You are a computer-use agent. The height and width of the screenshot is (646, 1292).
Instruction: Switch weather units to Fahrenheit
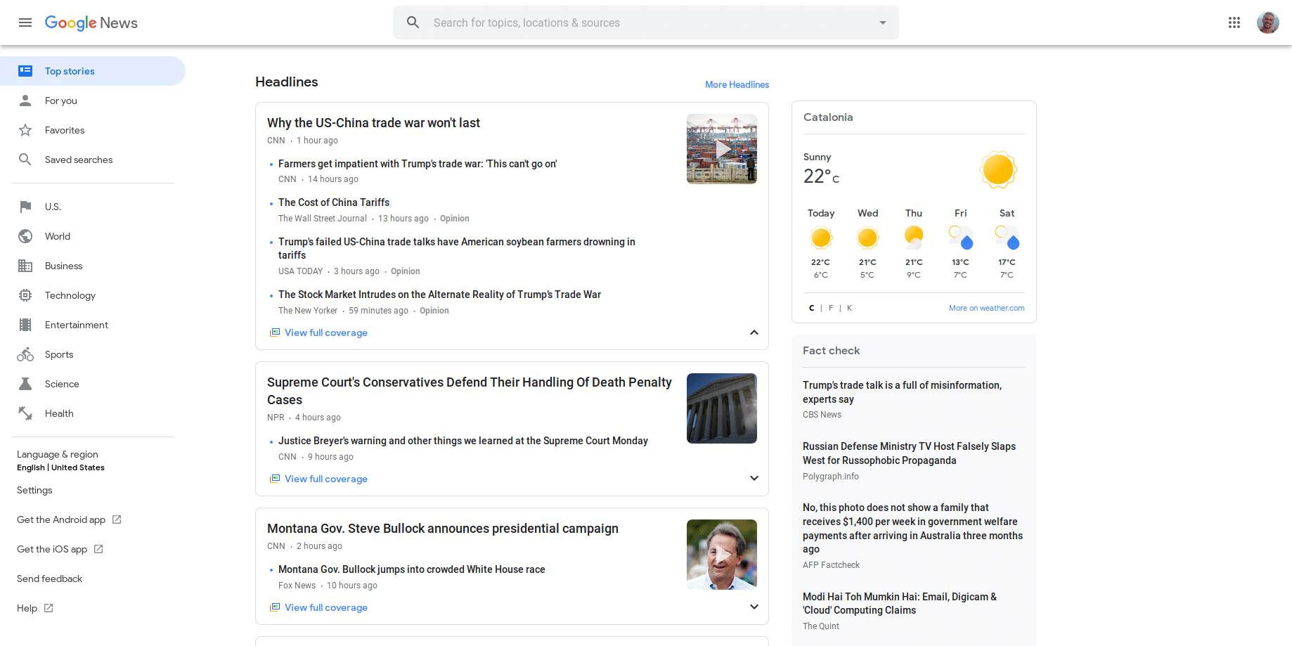830,308
